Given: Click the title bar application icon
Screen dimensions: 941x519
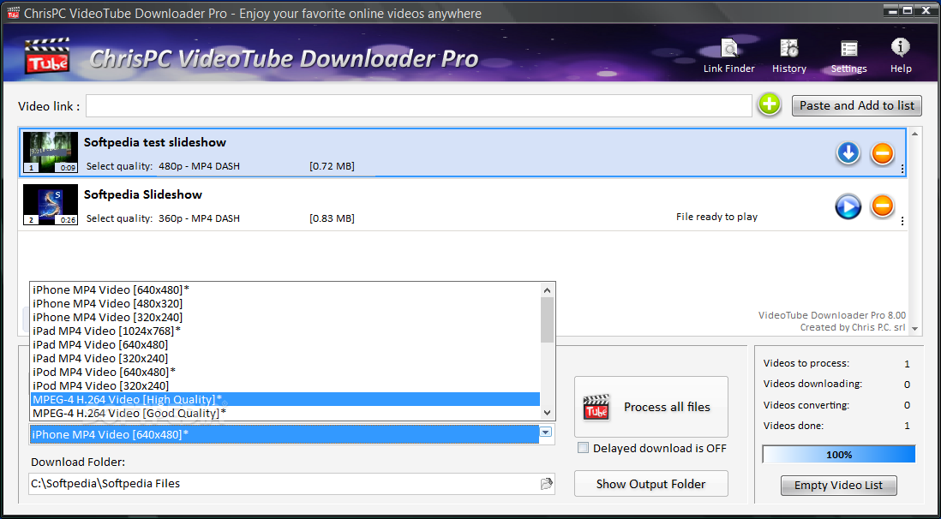Looking at the screenshot, I should tap(13, 13).
